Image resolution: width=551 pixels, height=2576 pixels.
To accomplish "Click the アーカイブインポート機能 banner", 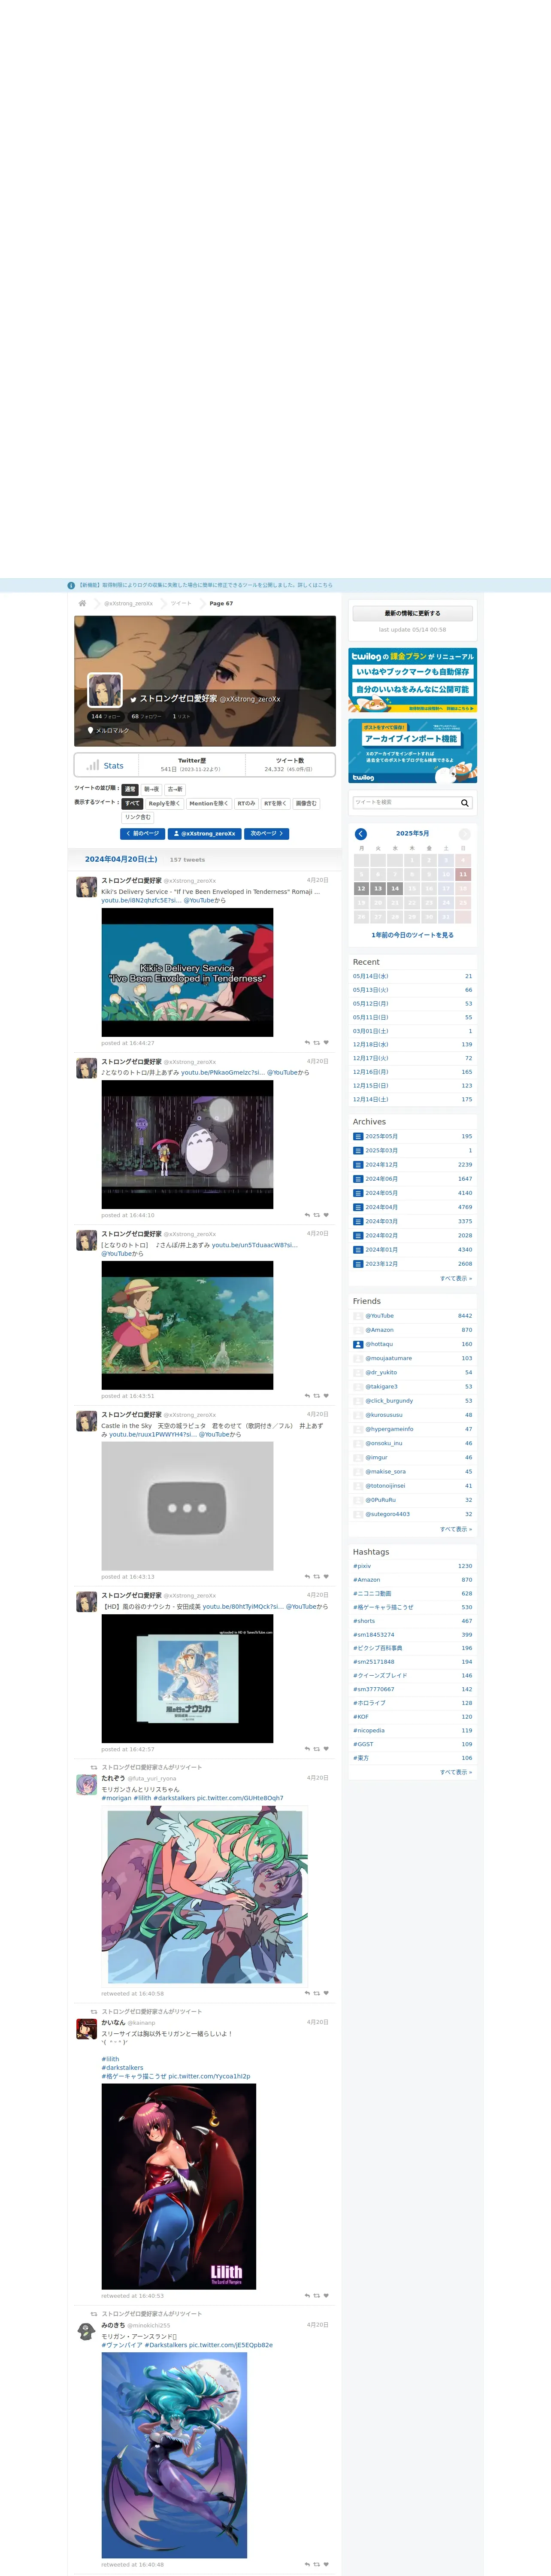I will point(413,751).
